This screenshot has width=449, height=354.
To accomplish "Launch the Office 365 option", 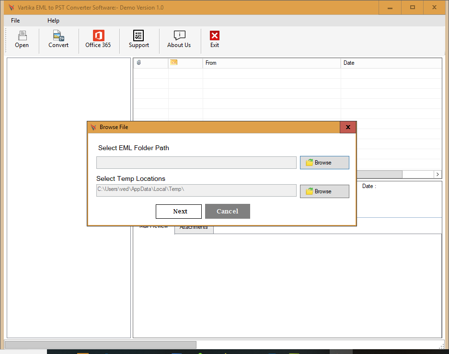I will (98, 39).
